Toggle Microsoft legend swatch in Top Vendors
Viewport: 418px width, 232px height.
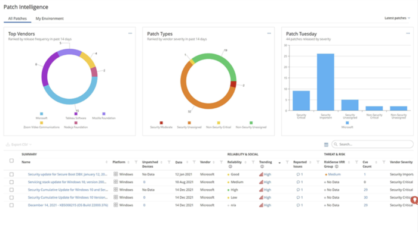[x=42, y=114]
